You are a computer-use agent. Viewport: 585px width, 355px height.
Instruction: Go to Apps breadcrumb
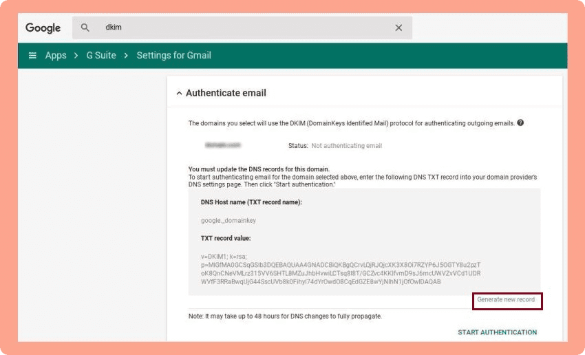tap(56, 56)
